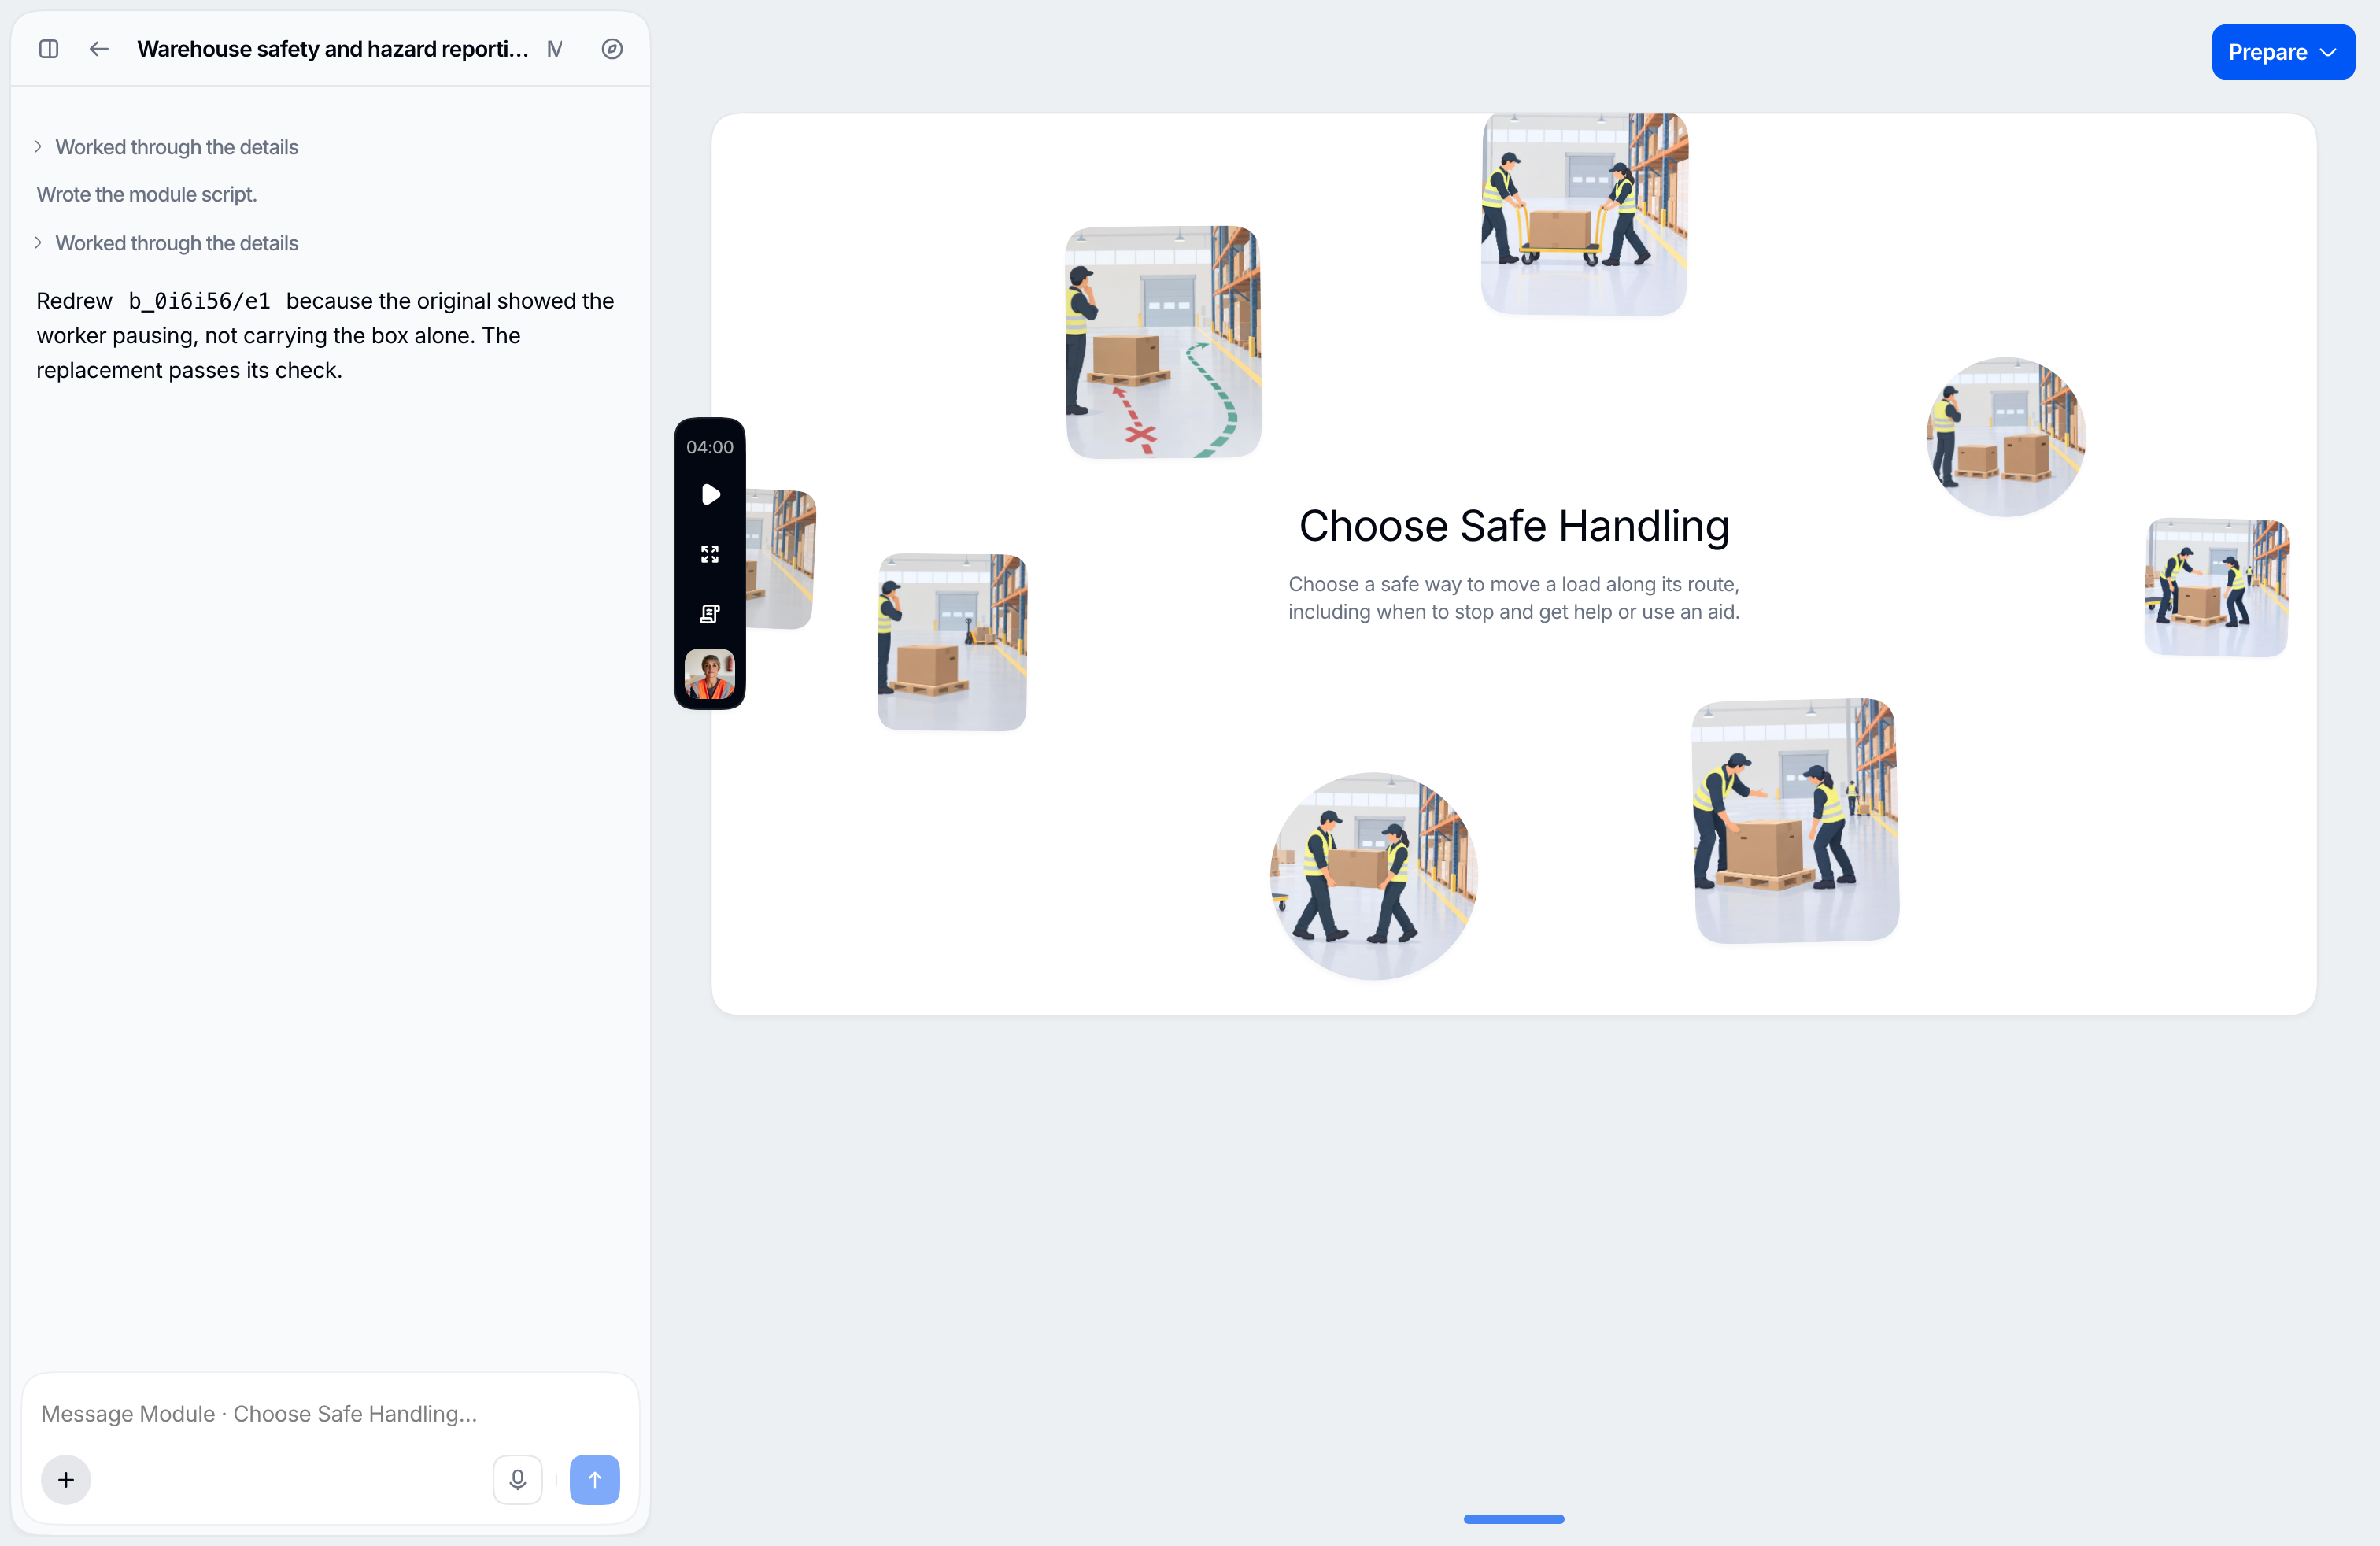Expand the "Worked through the details" below "Wrote the module script"
2380x1546 pixels.
(x=167, y=243)
